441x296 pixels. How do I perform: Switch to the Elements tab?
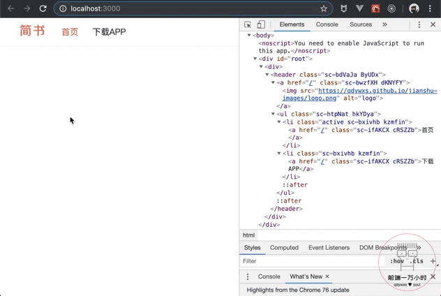pyautogui.click(x=292, y=24)
